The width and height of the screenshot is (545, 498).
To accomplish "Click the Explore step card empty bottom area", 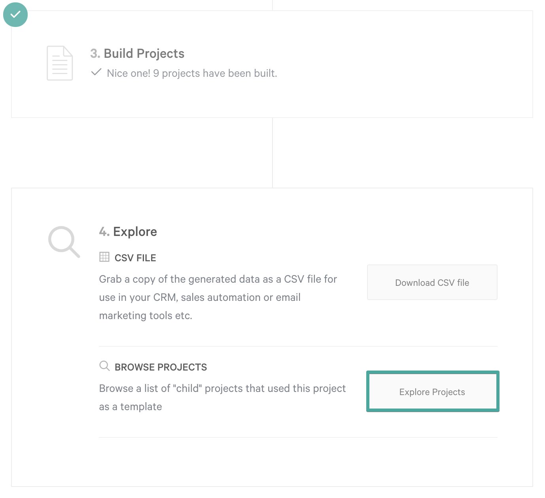I will pyautogui.click(x=272, y=462).
